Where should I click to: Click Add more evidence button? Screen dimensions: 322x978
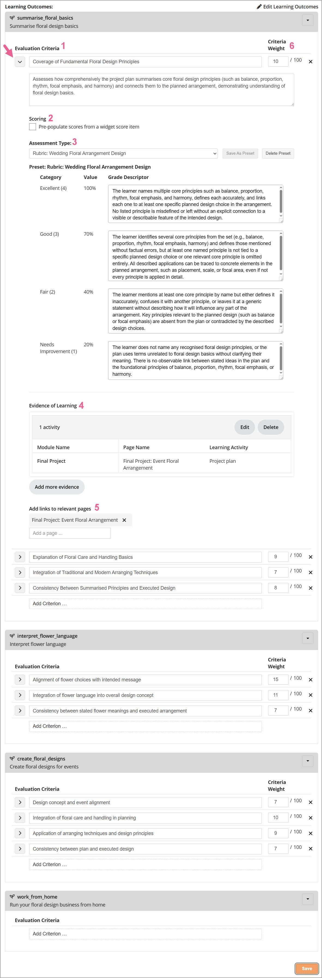pos(57,487)
